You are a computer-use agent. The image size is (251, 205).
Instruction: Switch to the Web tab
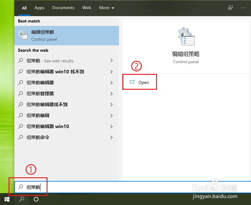tap(87, 8)
